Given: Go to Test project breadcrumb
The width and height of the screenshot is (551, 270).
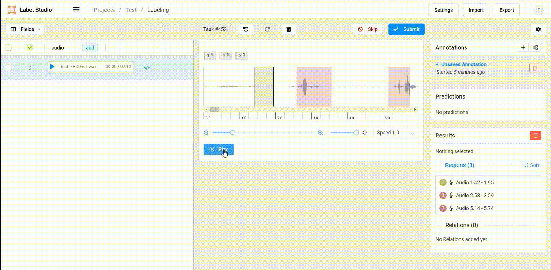Looking at the screenshot, I should [x=131, y=10].
